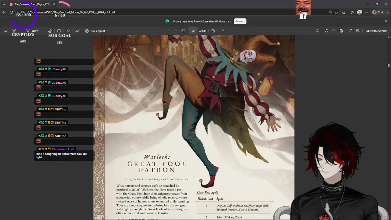
Task: Click the zoom magnifier in address bar
Action: pyautogui.click(x=331, y=12)
